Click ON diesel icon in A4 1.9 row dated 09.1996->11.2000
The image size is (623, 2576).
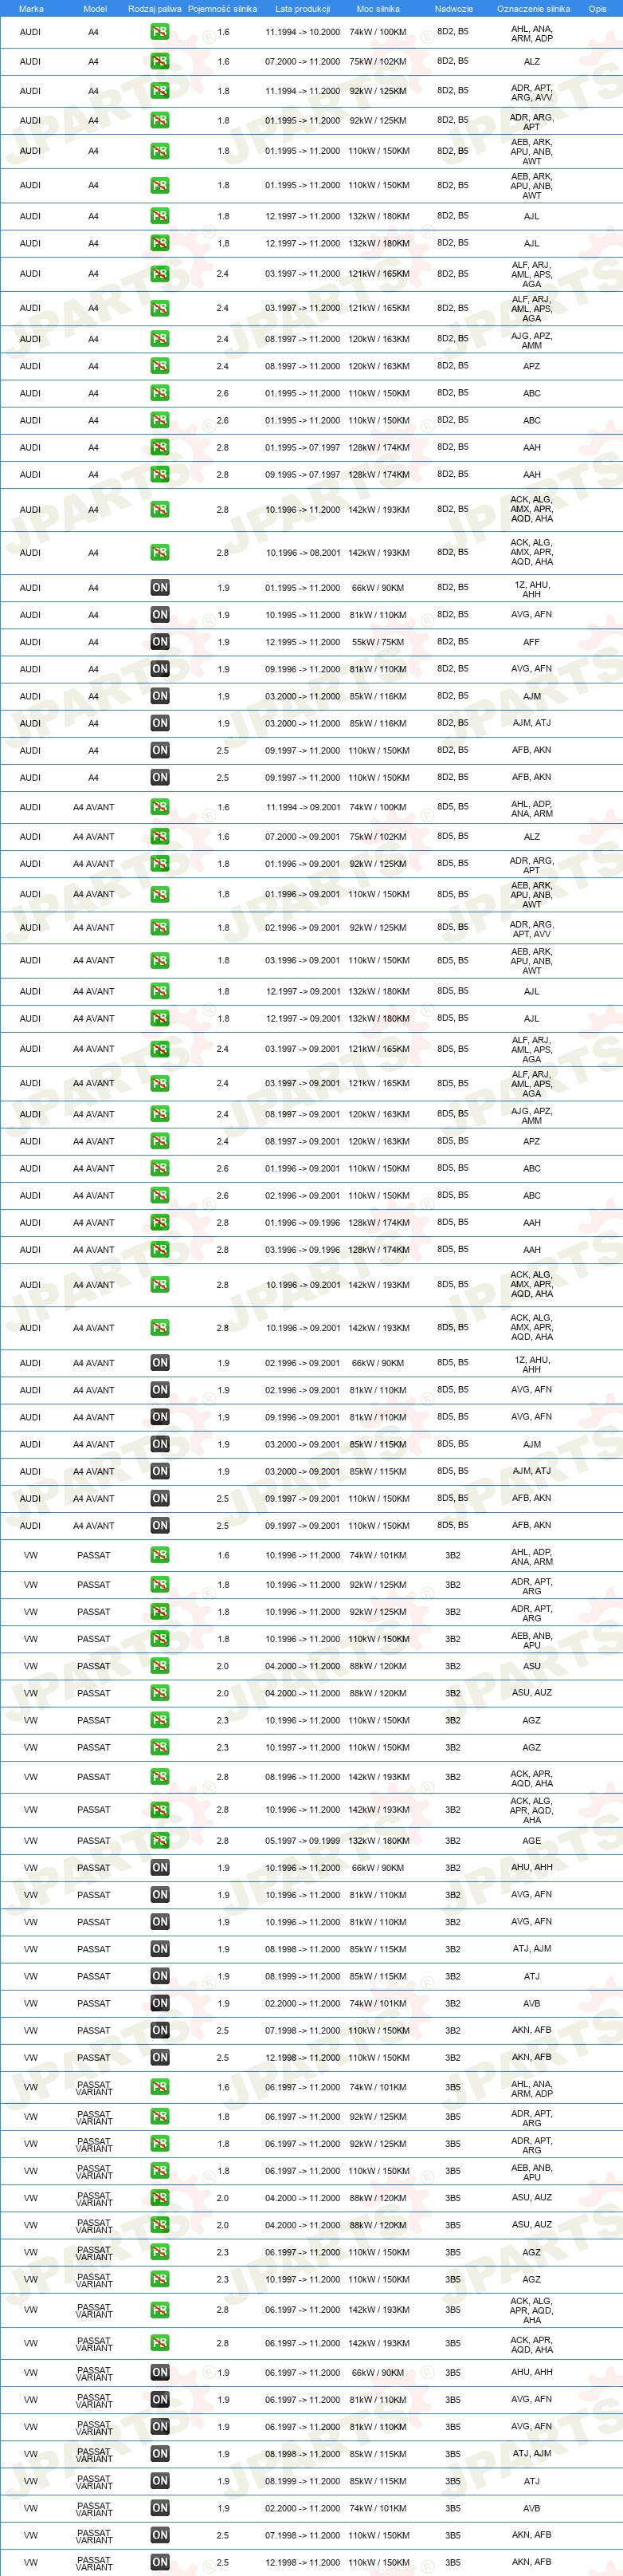[160, 669]
